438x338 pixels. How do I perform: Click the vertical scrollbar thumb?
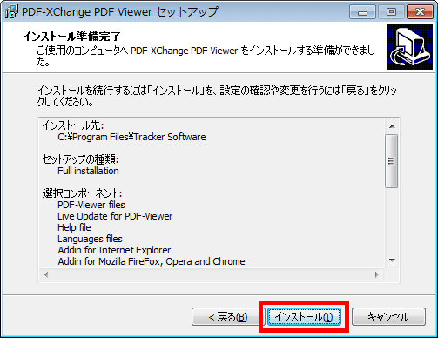[392, 161]
